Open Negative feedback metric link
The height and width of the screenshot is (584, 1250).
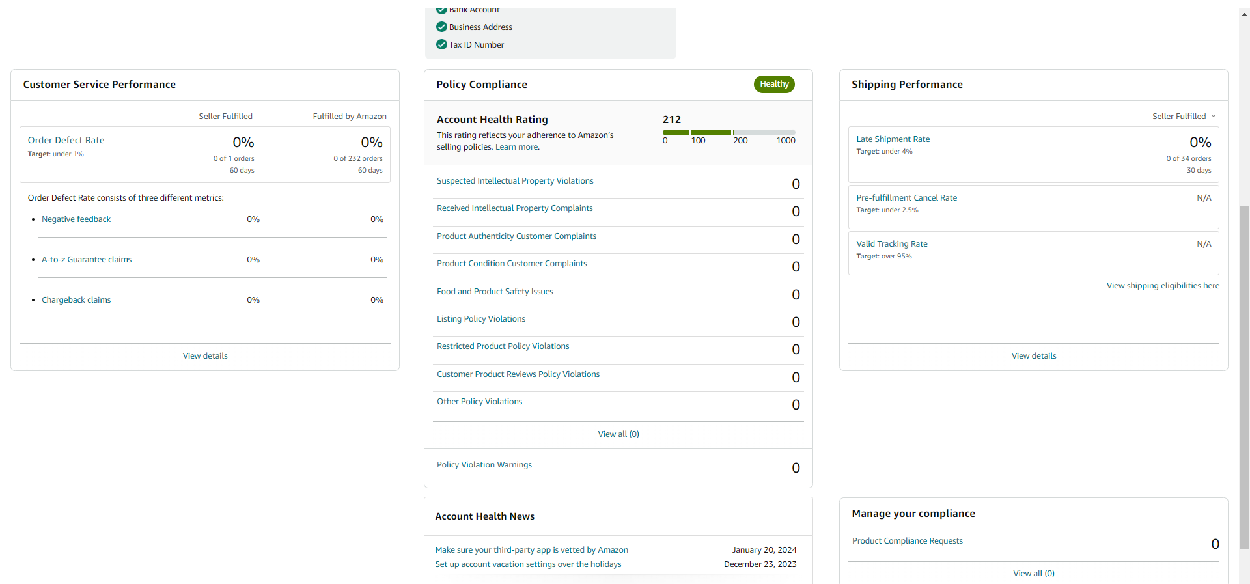[76, 219]
